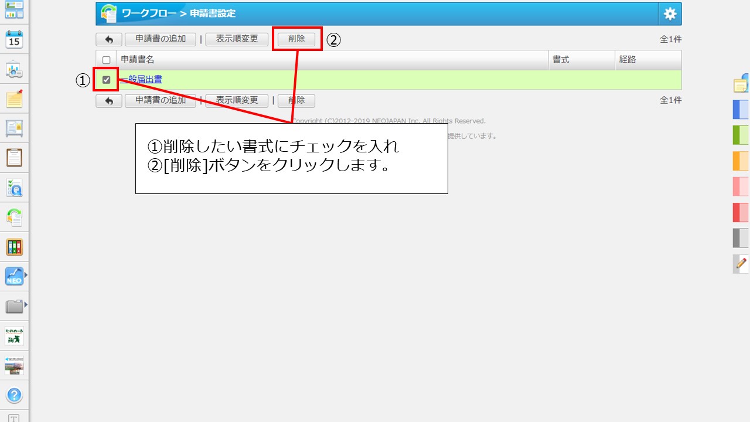This screenshot has height=422, width=750.
Task: Click the ワークフロー breadcrumb in the header
Action: pyautogui.click(x=149, y=13)
